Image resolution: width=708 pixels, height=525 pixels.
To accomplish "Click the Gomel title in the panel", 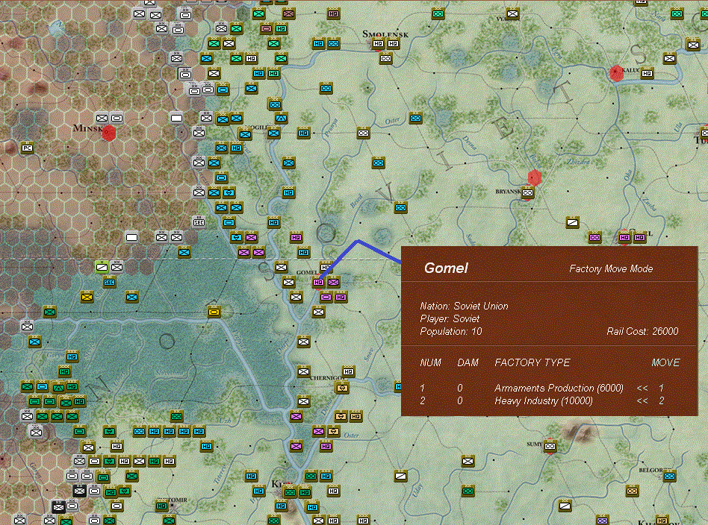I will (446, 268).
